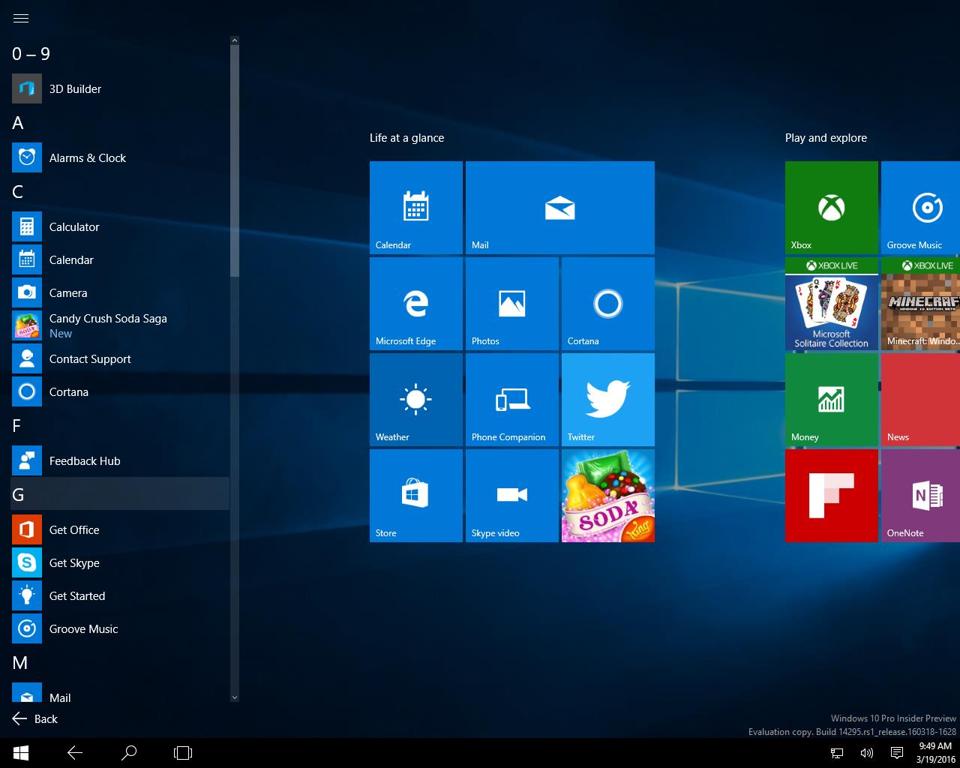
Task: Open Cortana from the app list
Action: tap(120, 391)
